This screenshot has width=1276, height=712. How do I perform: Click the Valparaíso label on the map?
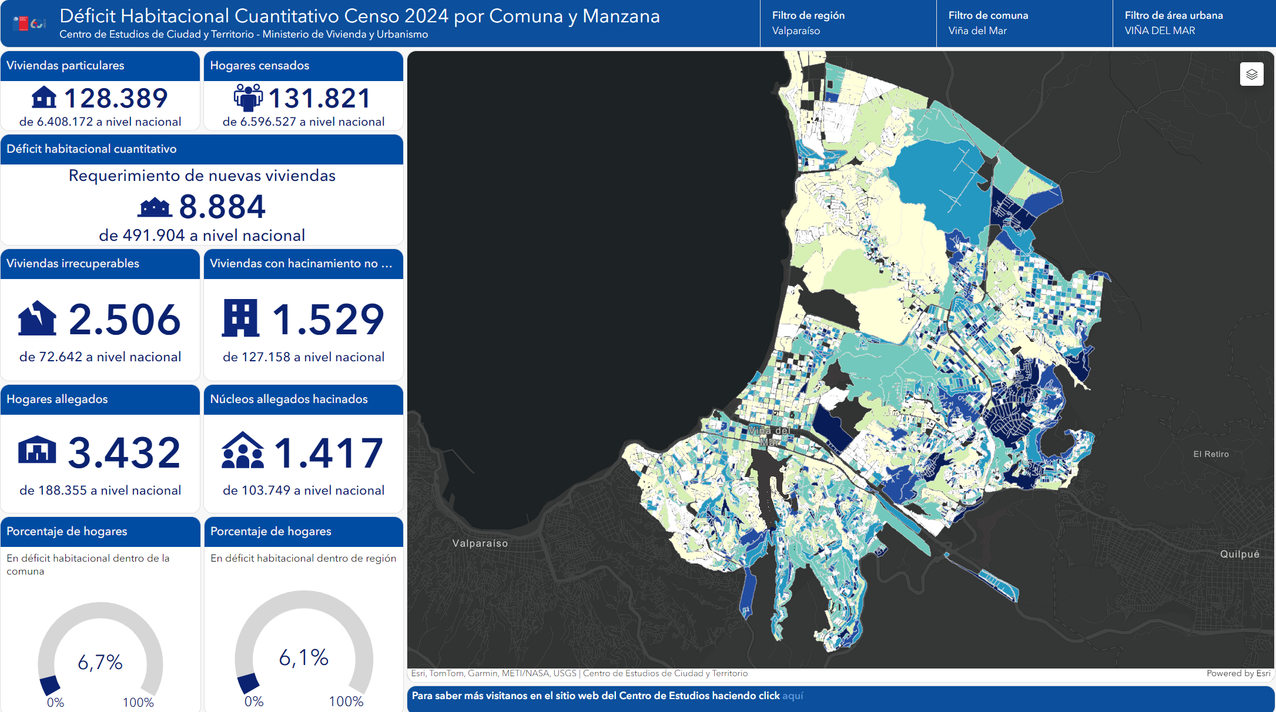pyautogui.click(x=480, y=543)
